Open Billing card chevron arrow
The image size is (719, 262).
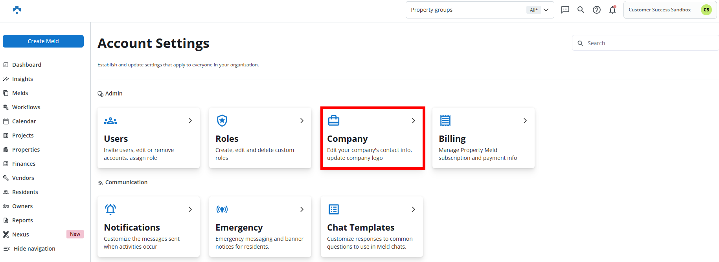pyautogui.click(x=525, y=121)
